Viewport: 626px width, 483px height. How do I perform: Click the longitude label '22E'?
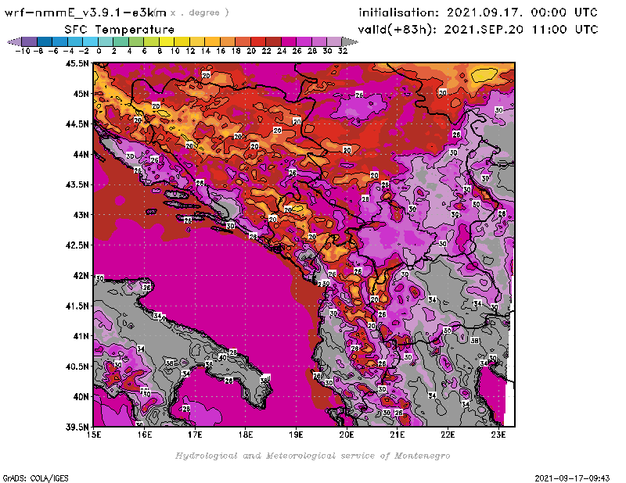tap(448, 435)
